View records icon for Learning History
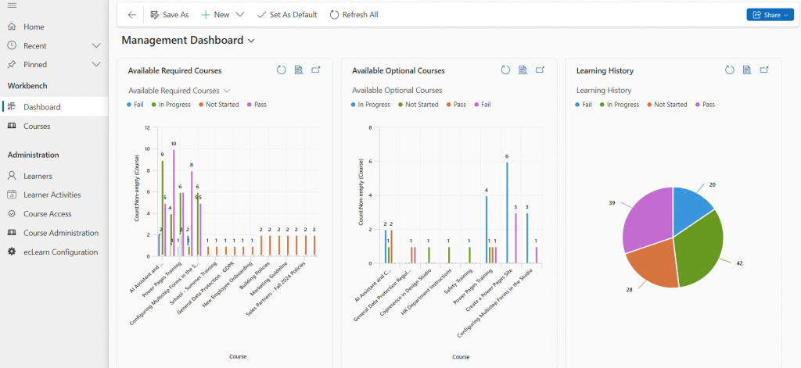The height and width of the screenshot is (368, 801). [747, 70]
